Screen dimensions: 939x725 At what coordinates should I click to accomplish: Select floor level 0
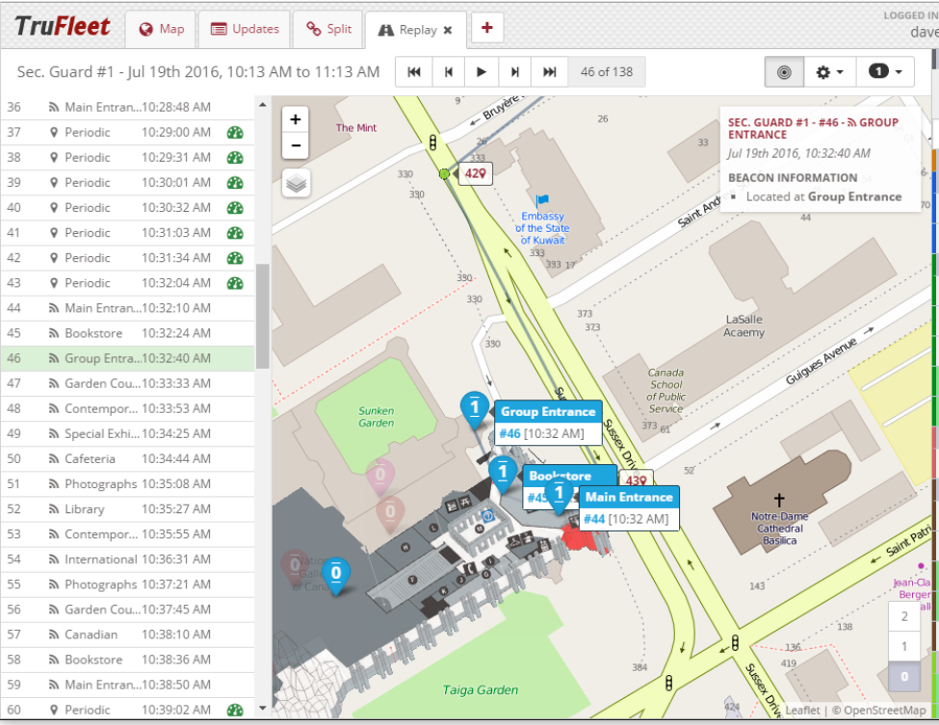[x=904, y=677]
